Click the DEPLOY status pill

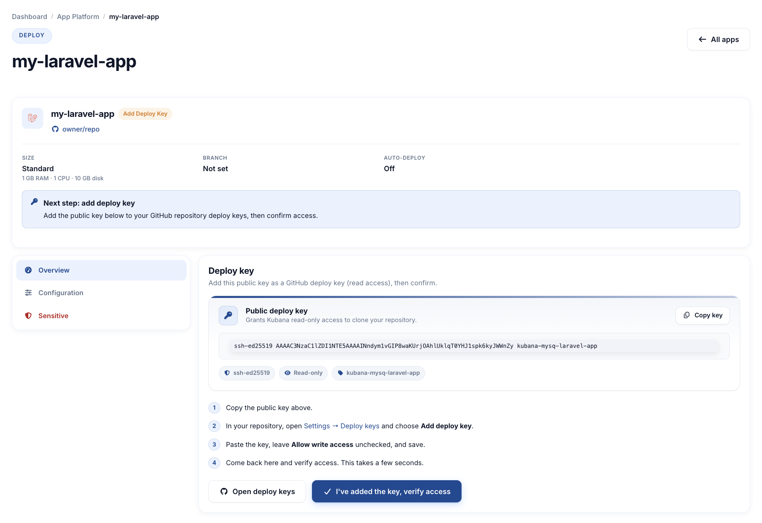[32, 35]
